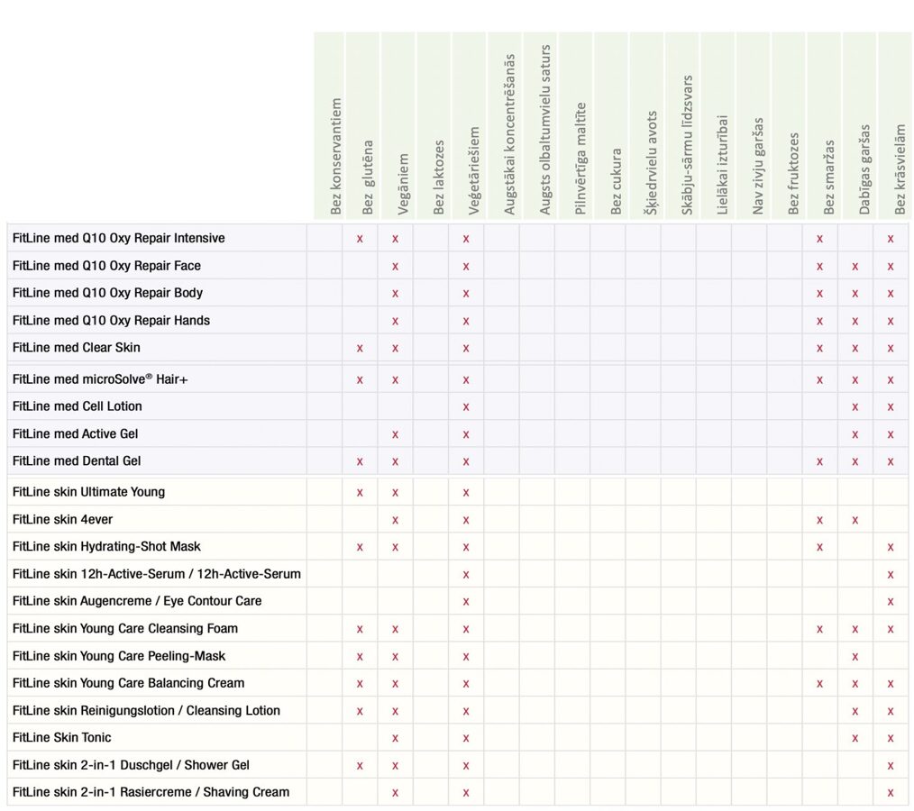Click FitLine skin Hydrating-Shot Mask product name

pyautogui.click(x=106, y=546)
